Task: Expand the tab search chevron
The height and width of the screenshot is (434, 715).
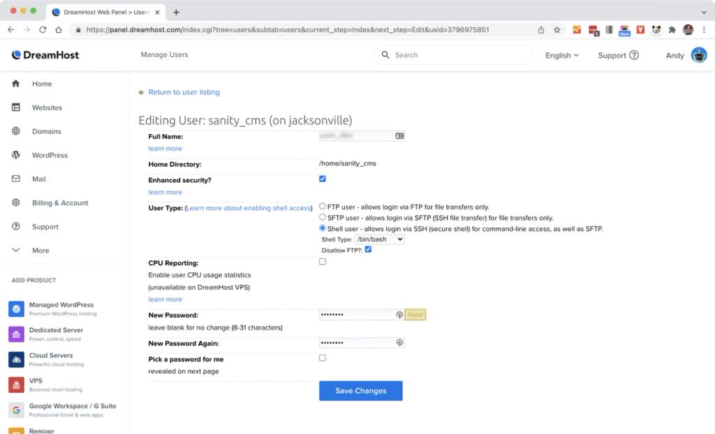Action: coord(704,13)
